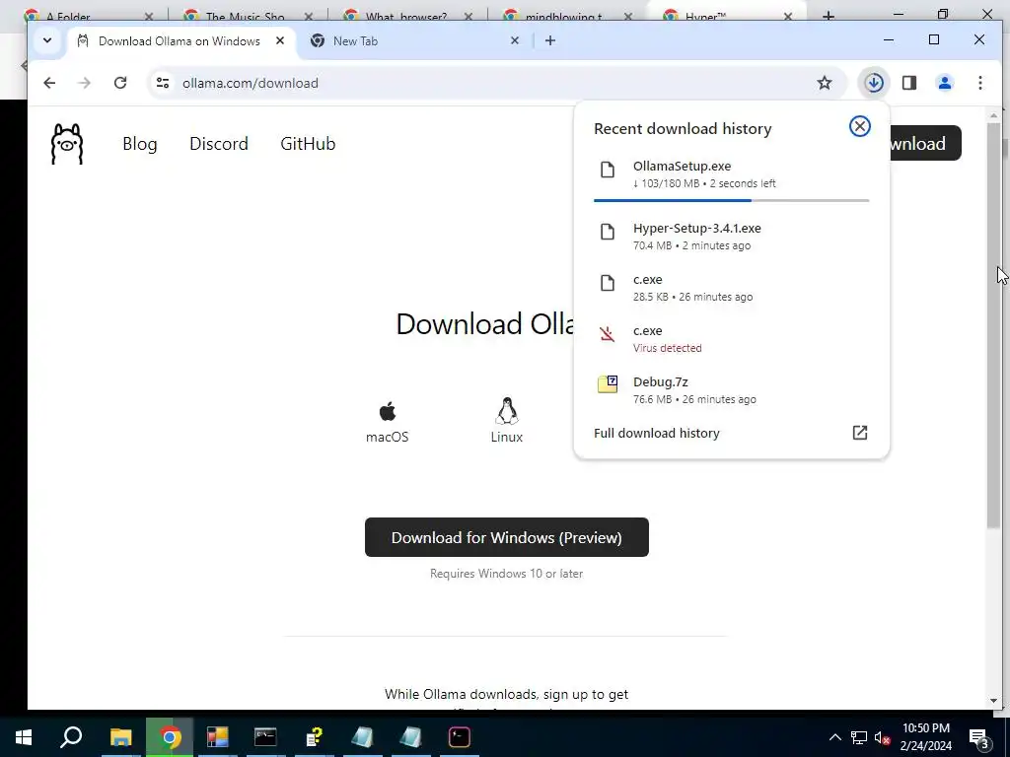Open the Chrome profile avatar icon
The image size is (1010, 757).
(944, 83)
